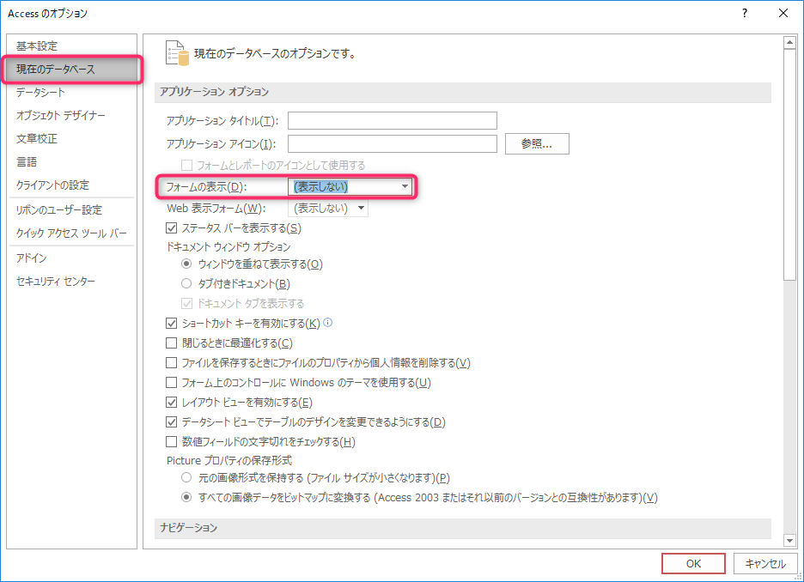
Task: Click the vertical scrollbar thumb
Action: tap(789, 165)
